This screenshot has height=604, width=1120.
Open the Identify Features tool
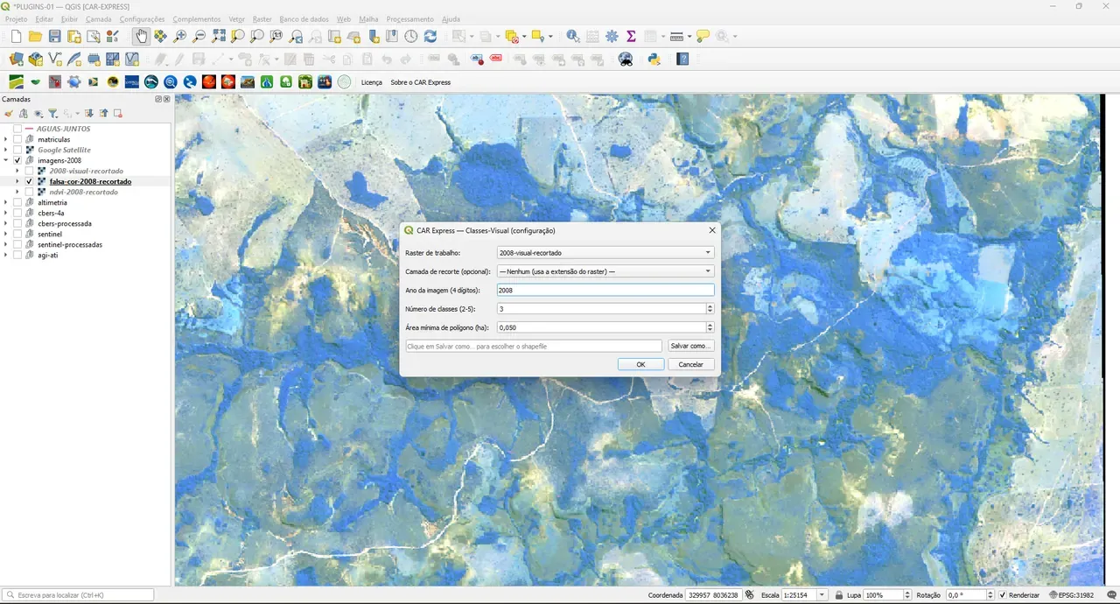pyautogui.click(x=573, y=36)
